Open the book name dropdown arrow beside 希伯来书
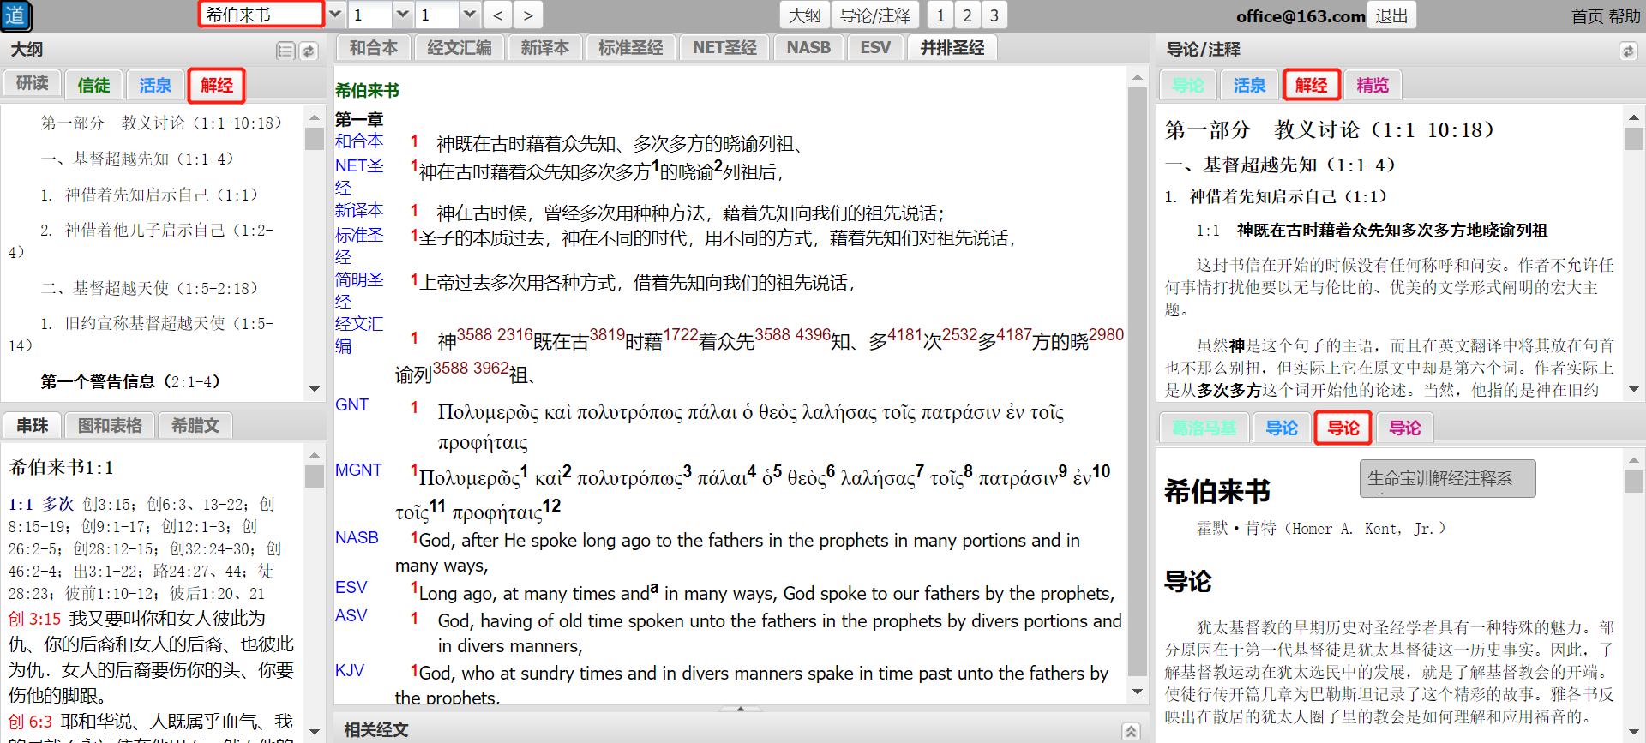1646x743 pixels. [x=335, y=15]
